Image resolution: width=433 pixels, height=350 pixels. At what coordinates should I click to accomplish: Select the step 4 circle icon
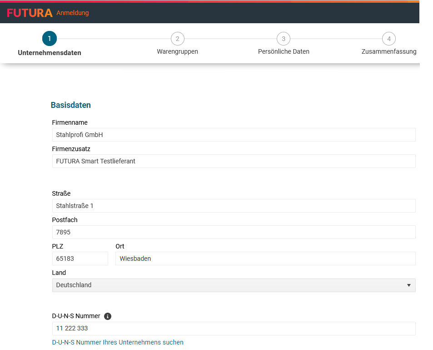click(389, 39)
